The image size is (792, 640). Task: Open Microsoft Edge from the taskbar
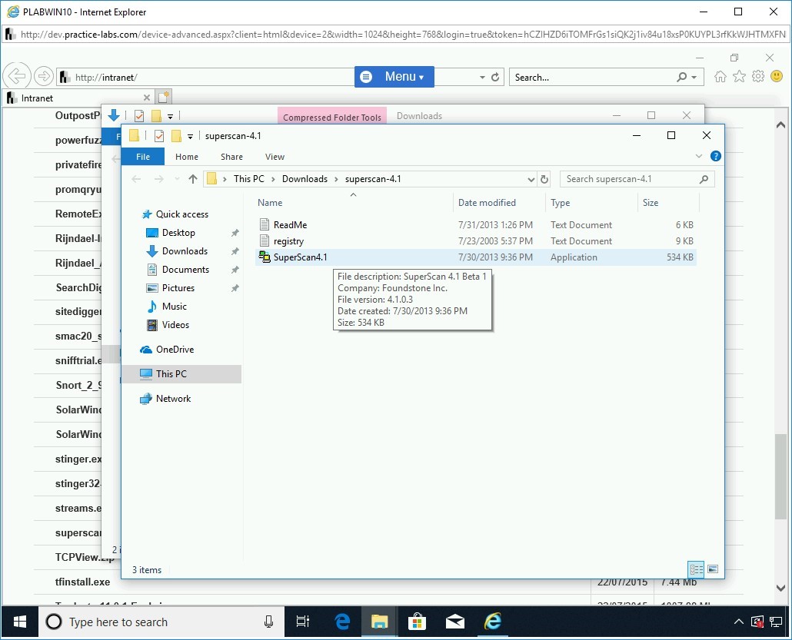pos(342,622)
